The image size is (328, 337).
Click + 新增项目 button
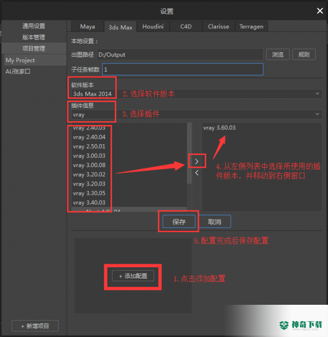[35, 326]
